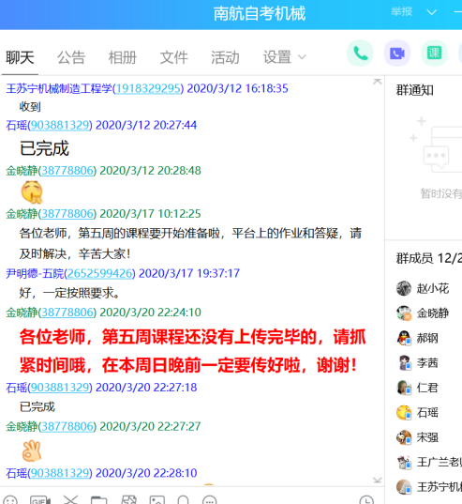Select the screenshot scissors tool
The image size is (462, 504).
click(70, 500)
